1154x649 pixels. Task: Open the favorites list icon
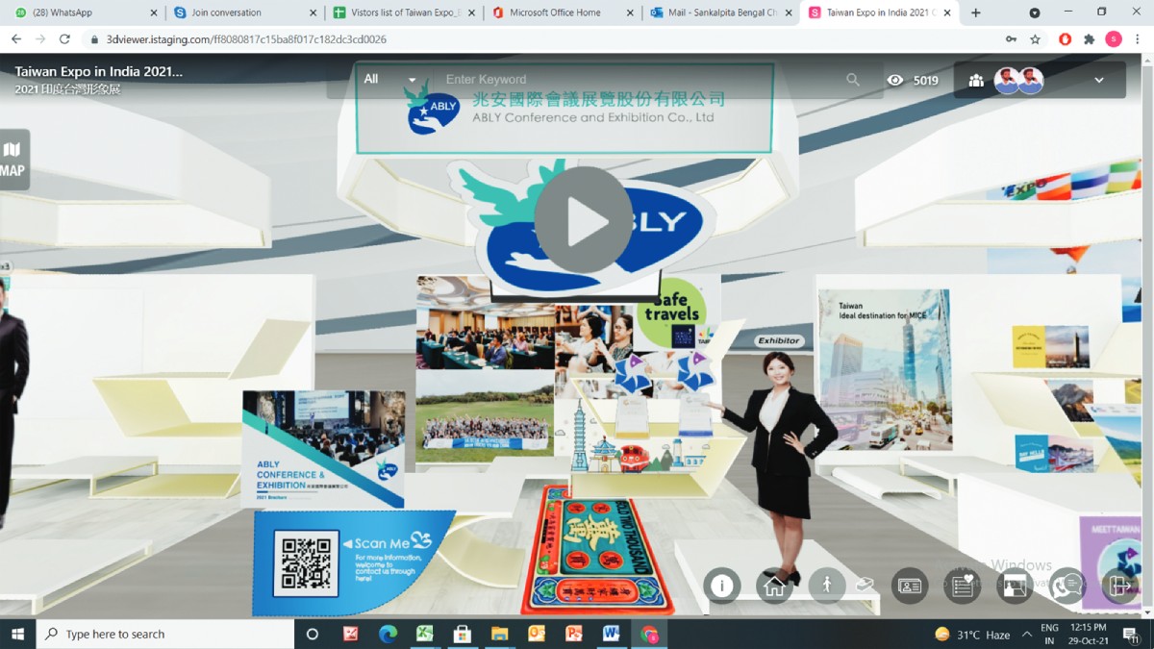962,586
